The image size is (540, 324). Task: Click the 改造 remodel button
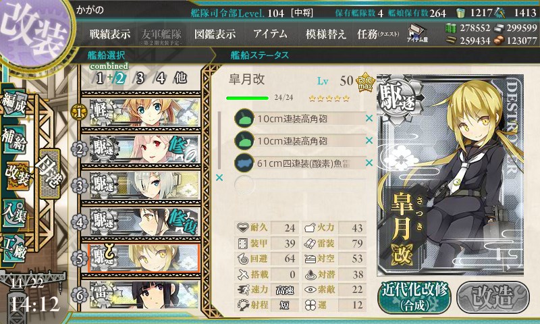(x=493, y=297)
